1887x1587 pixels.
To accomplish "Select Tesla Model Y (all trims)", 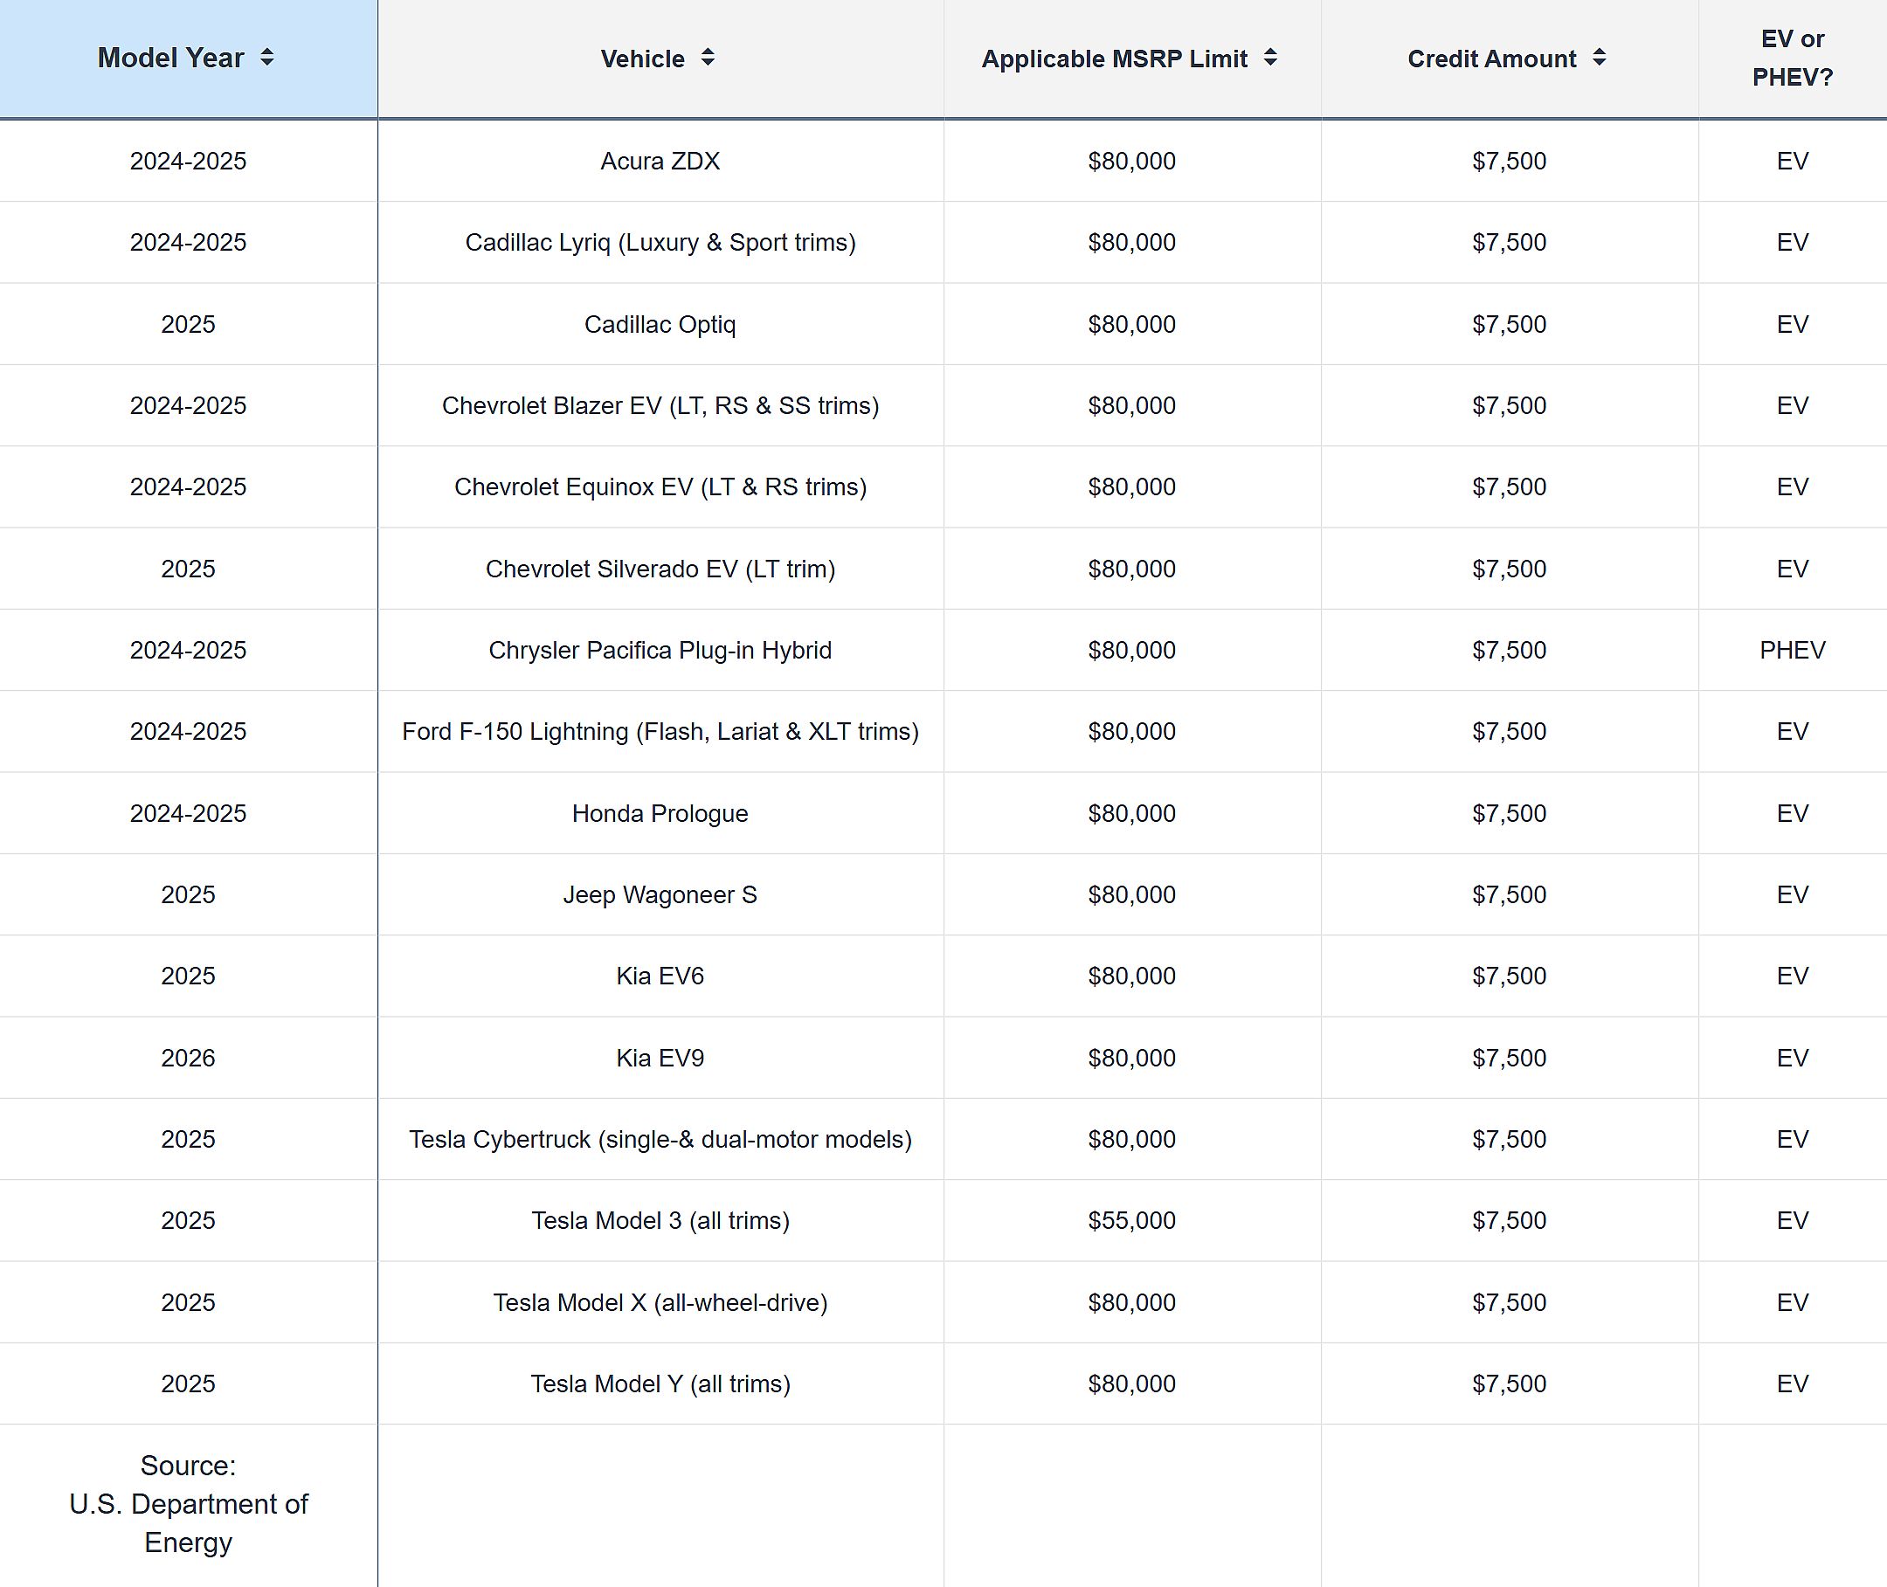I will [x=660, y=1383].
